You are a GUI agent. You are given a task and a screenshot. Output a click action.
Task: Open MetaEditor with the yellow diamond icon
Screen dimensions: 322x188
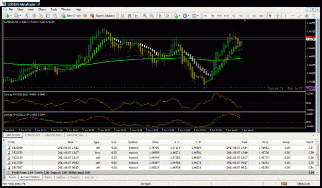tap(85, 15)
